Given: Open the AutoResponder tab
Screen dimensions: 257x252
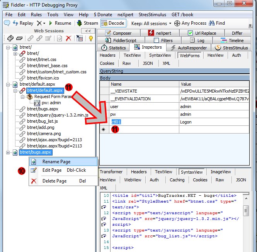Looking at the screenshot, I should pyautogui.click(x=189, y=48).
